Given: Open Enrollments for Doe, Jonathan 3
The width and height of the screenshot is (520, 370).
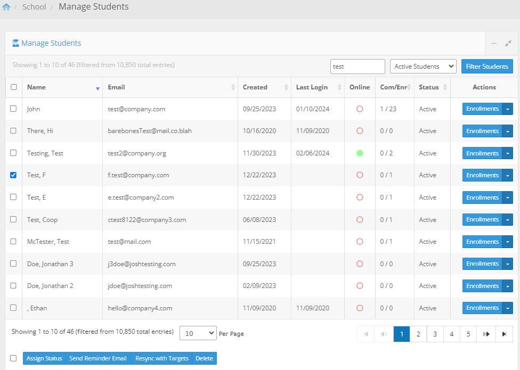Looking at the screenshot, I should click(482, 264).
